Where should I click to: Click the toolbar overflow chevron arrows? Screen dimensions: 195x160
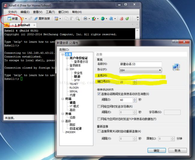[x=137, y=17]
